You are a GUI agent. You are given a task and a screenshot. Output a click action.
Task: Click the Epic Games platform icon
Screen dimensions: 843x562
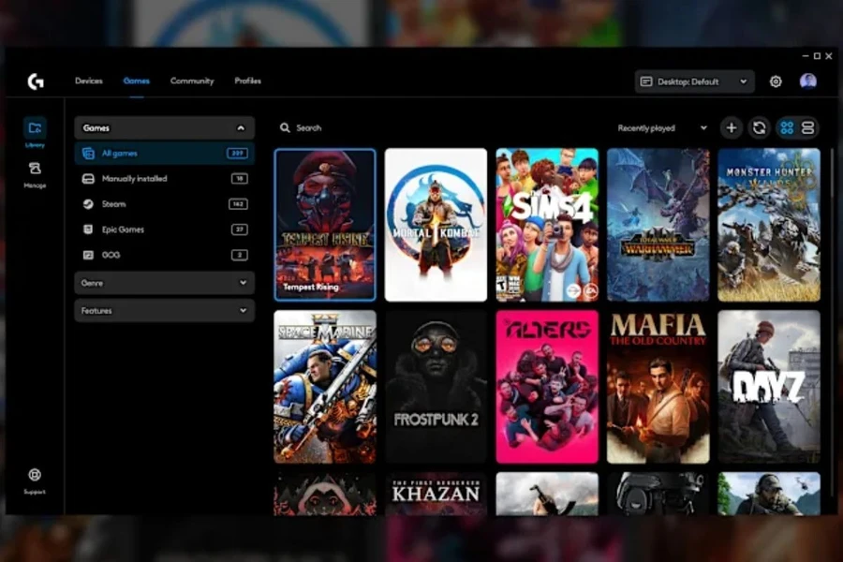88,229
